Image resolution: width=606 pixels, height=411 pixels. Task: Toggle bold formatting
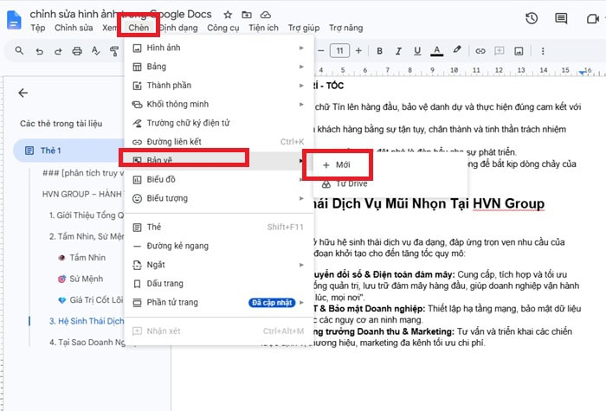pyautogui.click(x=379, y=51)
